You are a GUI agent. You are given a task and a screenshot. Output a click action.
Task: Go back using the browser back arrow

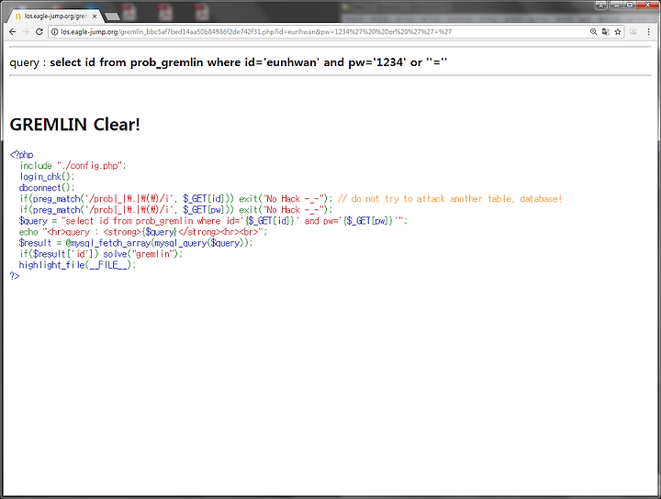point(13,31)
